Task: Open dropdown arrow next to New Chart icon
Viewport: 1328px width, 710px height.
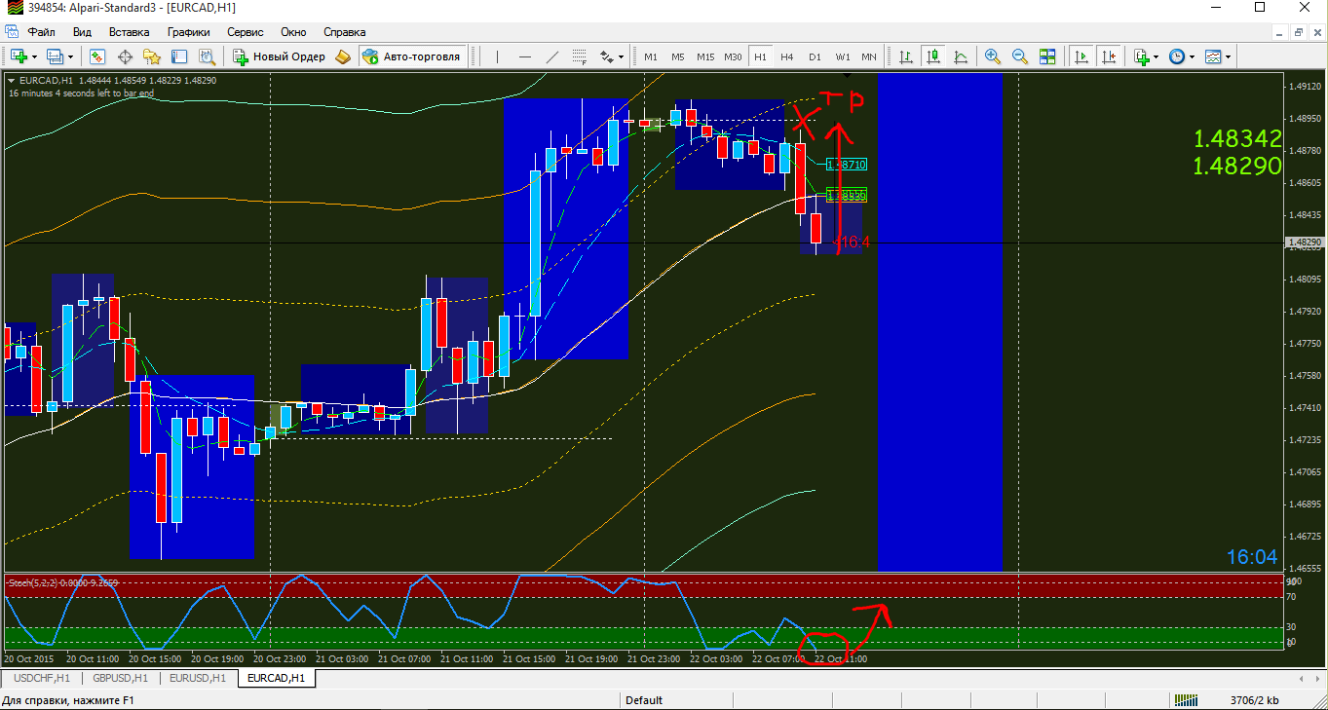Action: (x=35, y=56)
